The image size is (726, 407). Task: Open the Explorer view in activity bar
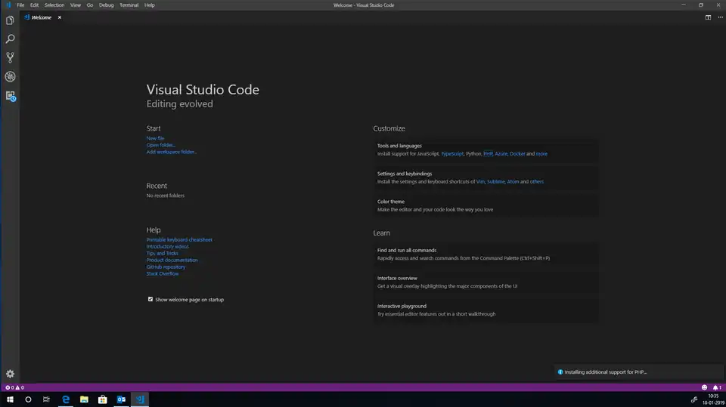click(10, 20)
